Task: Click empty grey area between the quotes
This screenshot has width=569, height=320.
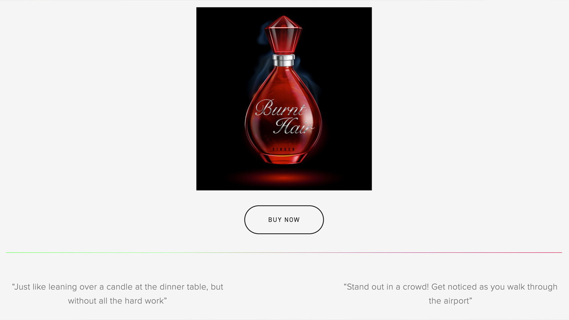Action: coord(284,293)
